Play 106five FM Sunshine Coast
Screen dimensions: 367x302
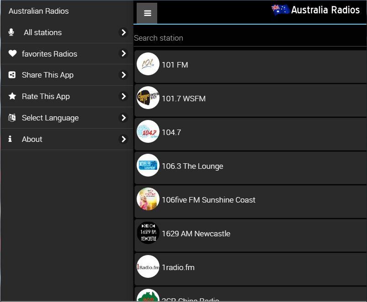click(250, 202)
